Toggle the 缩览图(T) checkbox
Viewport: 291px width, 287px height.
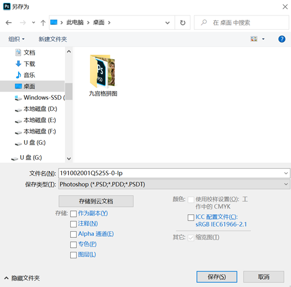(191, 238)
